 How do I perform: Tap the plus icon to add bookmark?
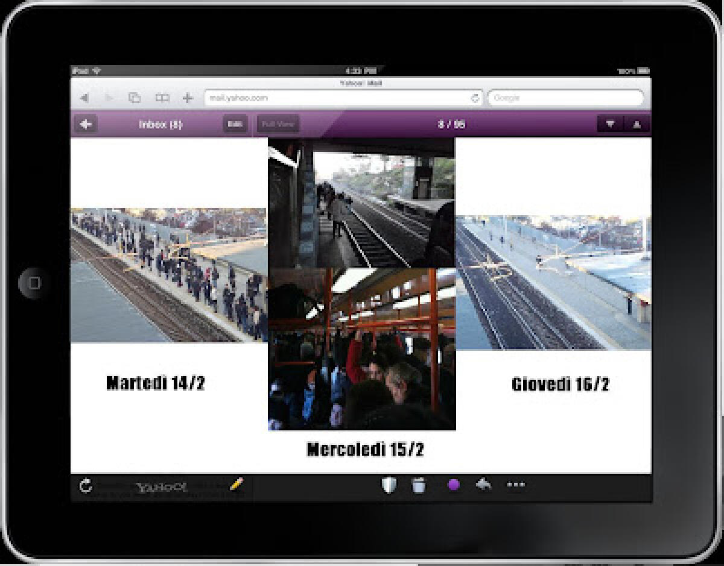point(188,98)
